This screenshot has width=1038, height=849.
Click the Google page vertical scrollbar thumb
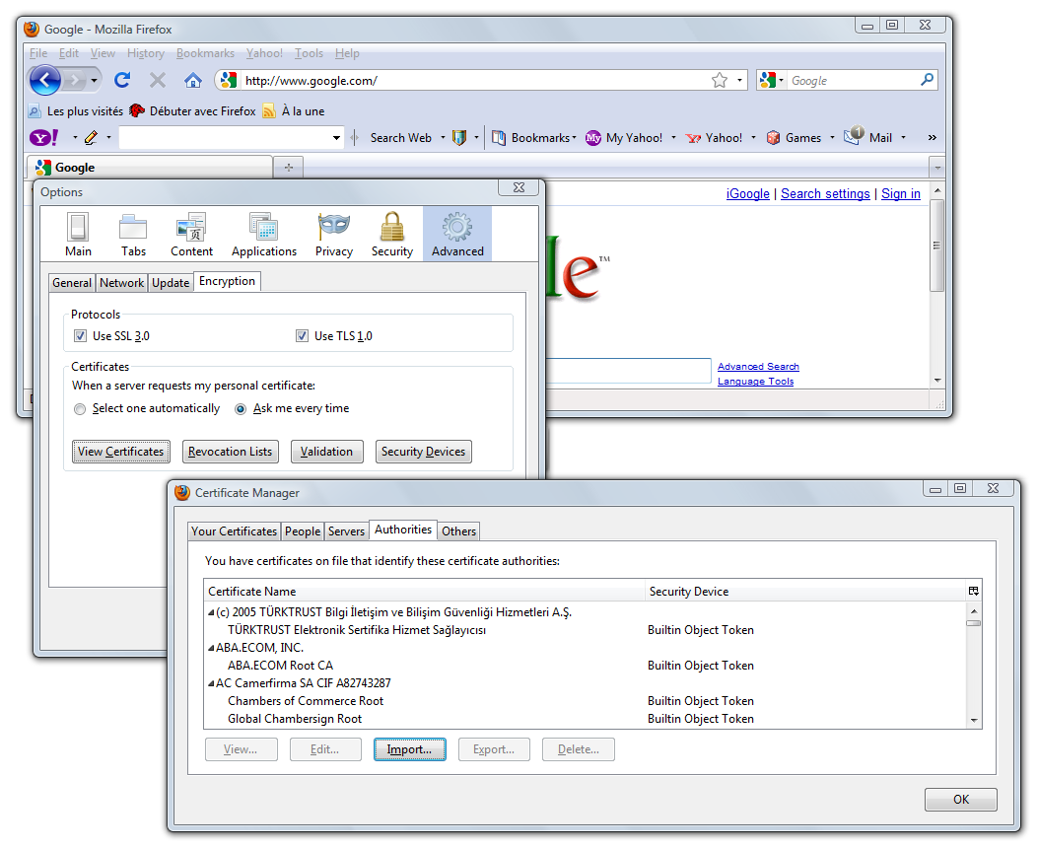point(936,245)
